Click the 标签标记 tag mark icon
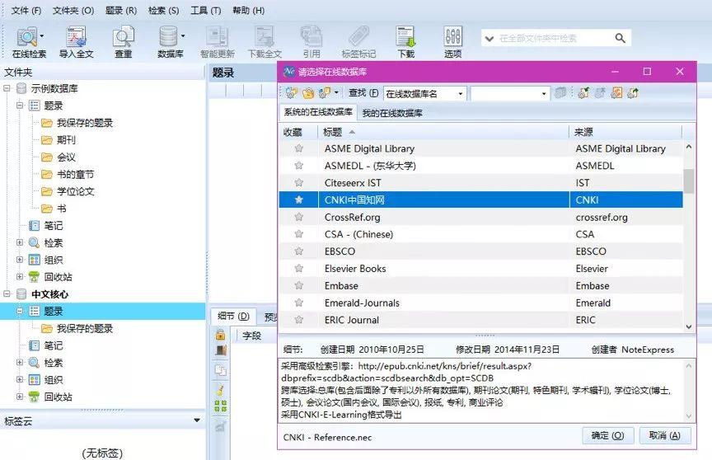 pyautogui.click(x=358, y=37)
